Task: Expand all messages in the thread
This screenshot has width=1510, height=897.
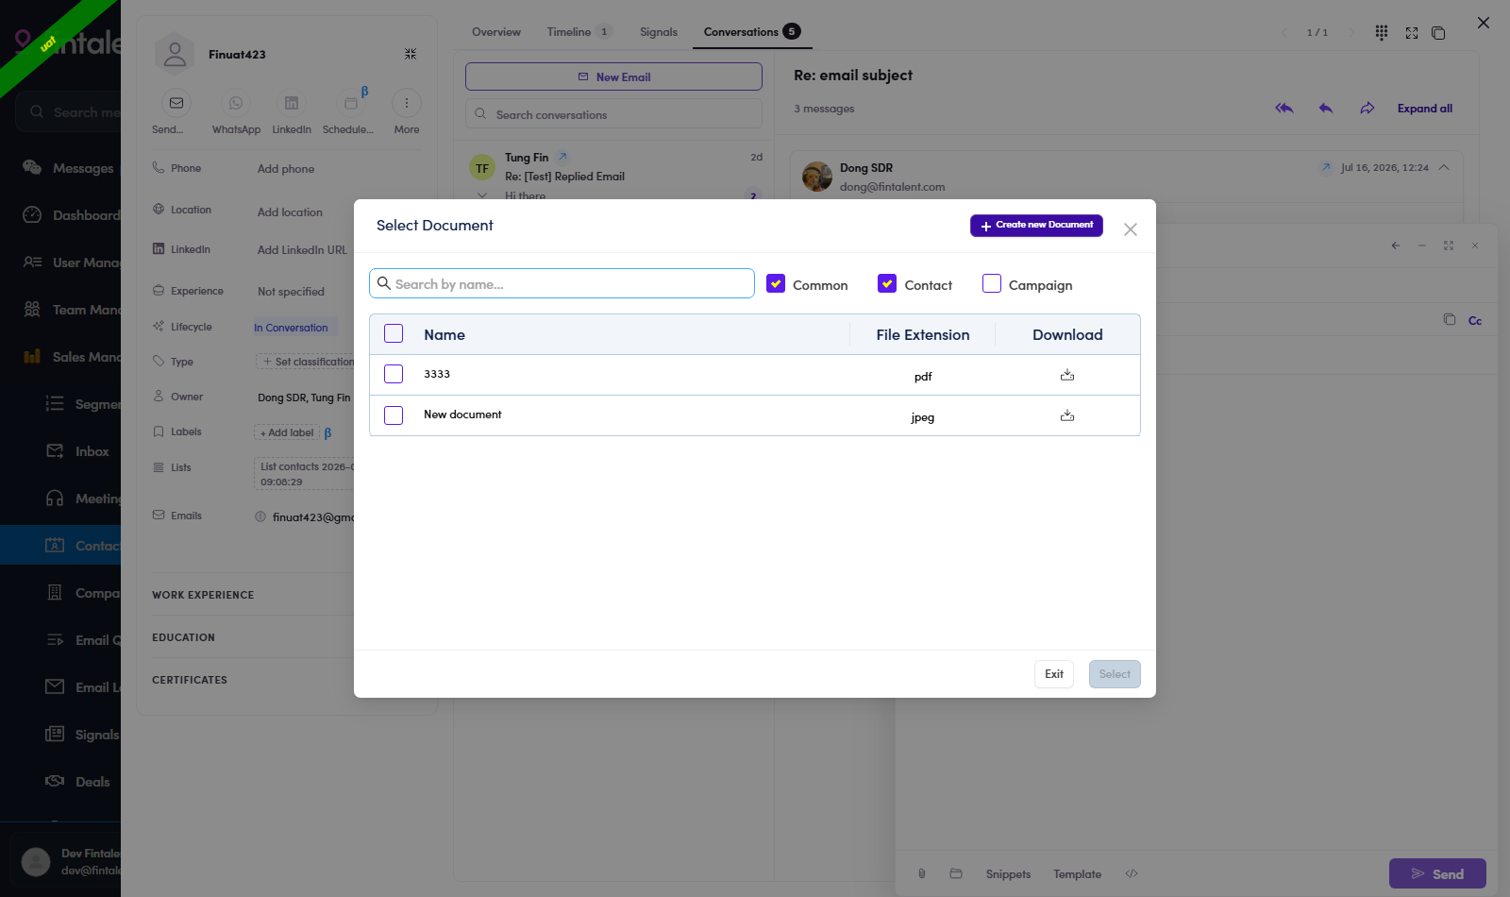Action: click(1425, 109)
